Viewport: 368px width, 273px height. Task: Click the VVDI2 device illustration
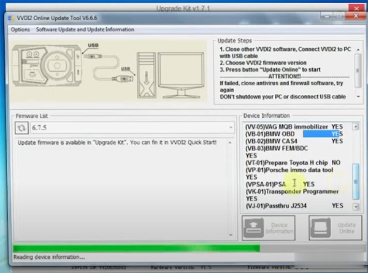click(47, 65)
